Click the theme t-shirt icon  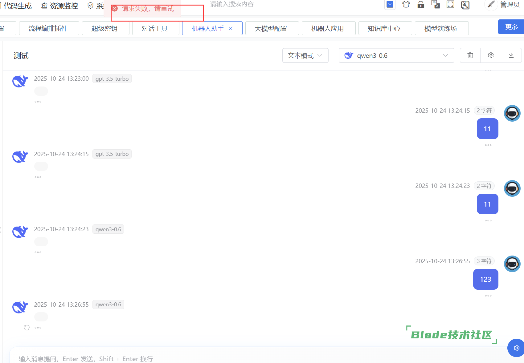[x=406, y=5]
